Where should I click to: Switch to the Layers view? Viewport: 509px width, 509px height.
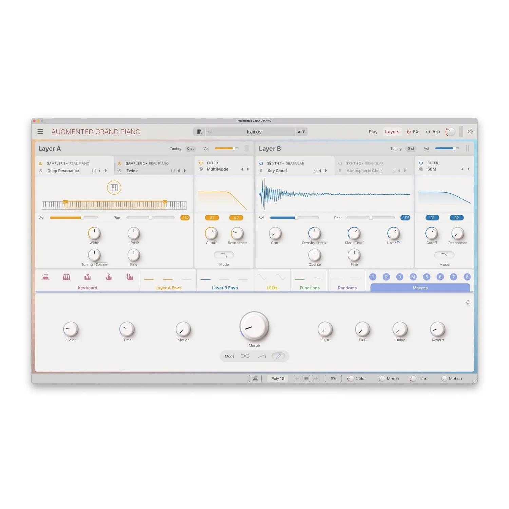coord(392,132)
